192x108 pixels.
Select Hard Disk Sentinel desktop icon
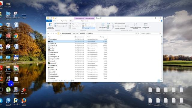pos(16,70)
